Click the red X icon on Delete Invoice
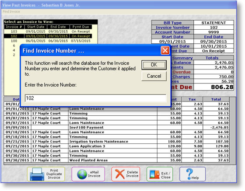The image size is (245, 191). [120, 174]
